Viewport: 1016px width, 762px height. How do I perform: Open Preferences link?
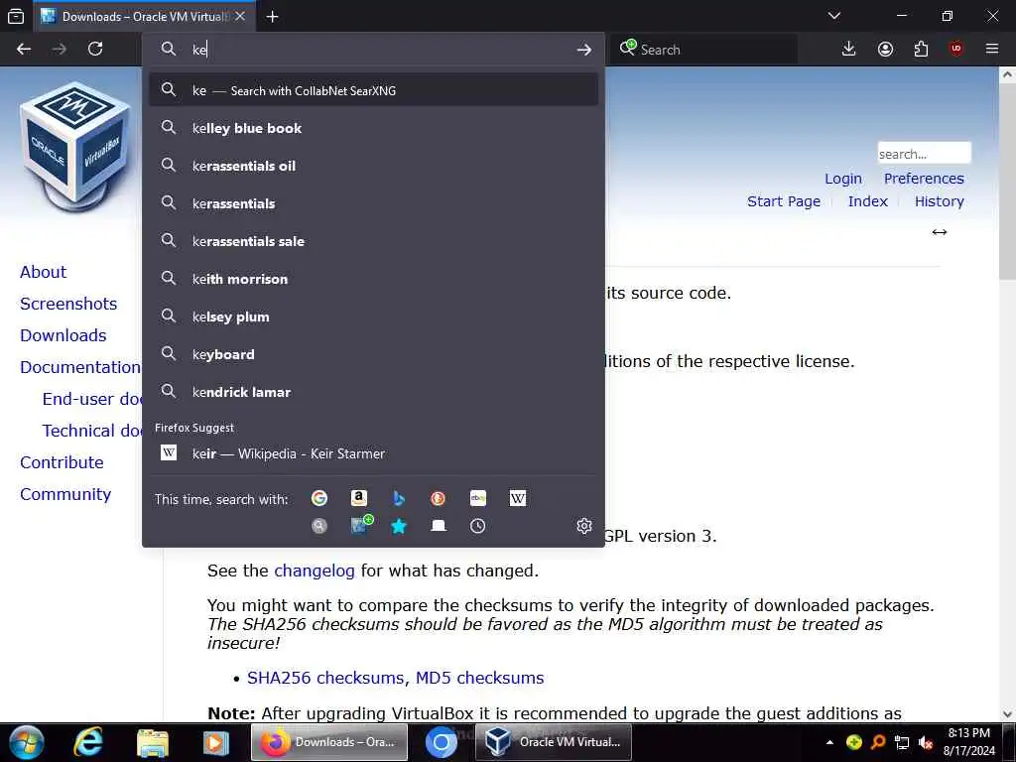pos(924,179)
